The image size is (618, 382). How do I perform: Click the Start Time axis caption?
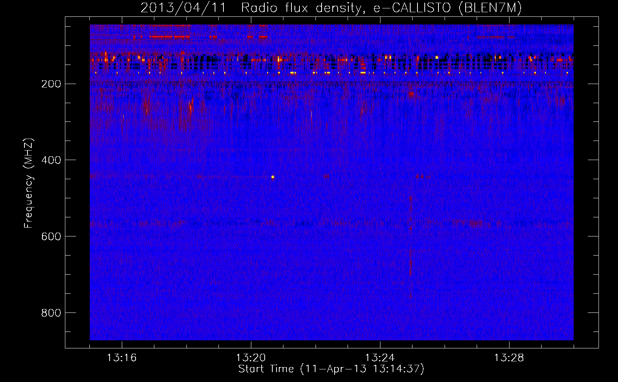click(331, 369)
